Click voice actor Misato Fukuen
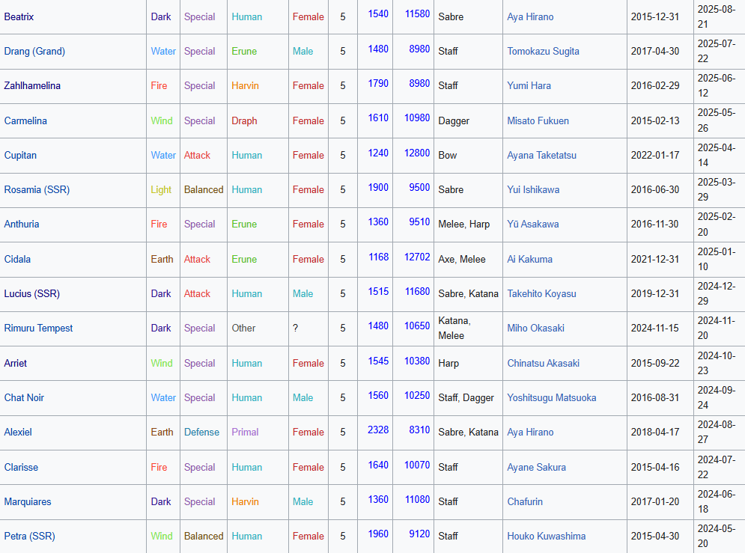745x553 pixels. [x=538, y=120]
